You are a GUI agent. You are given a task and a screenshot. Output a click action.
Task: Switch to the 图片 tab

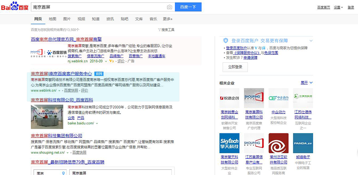(67, 19)
